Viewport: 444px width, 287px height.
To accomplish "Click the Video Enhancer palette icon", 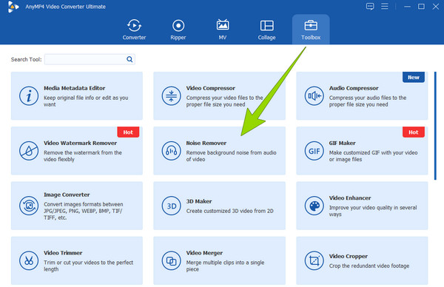I will (x=314, y=206).
